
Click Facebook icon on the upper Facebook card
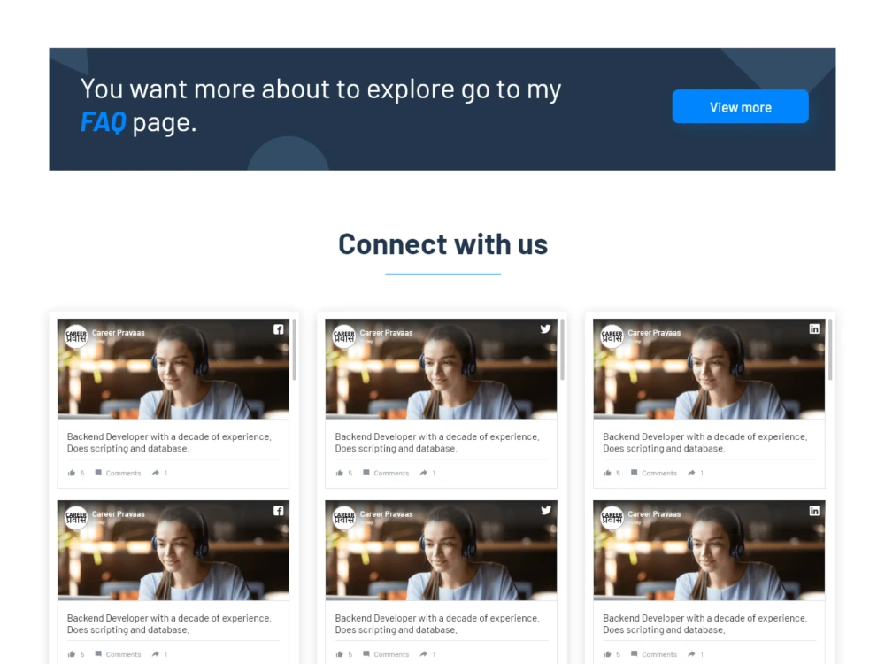278,329
